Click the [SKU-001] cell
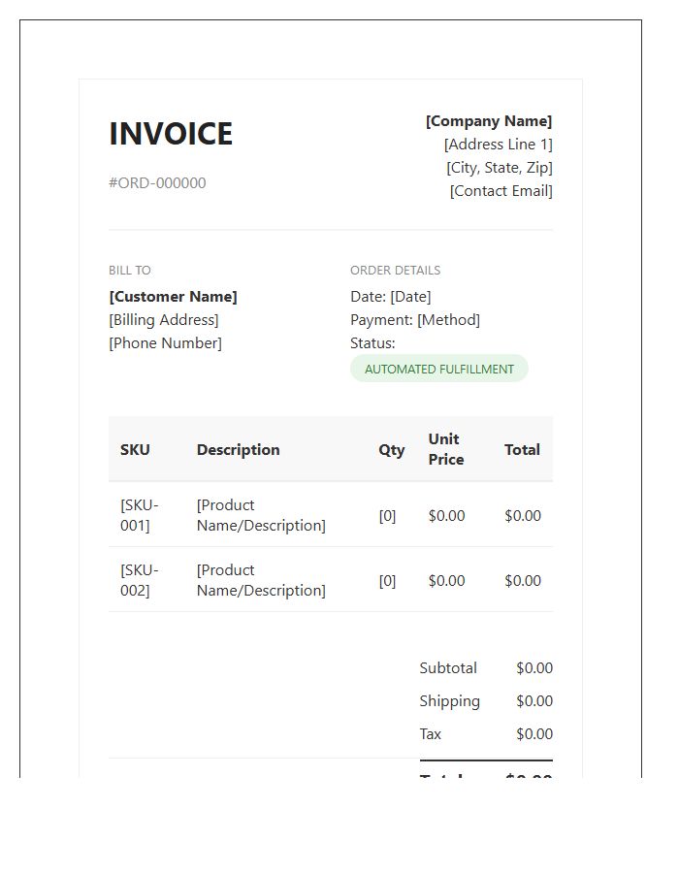This screenshot has width=679, height=873. (140, 515)
